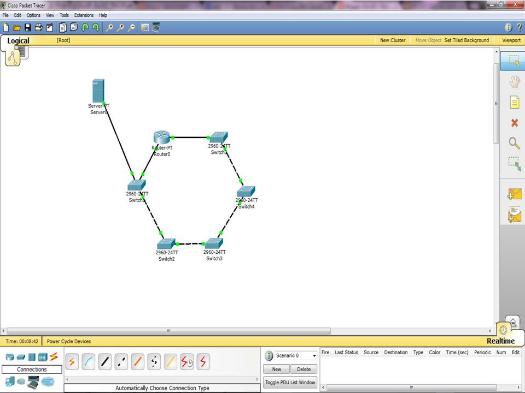
Task: Select the Serial DCE connection type
Action: click(x=186, y=361)
